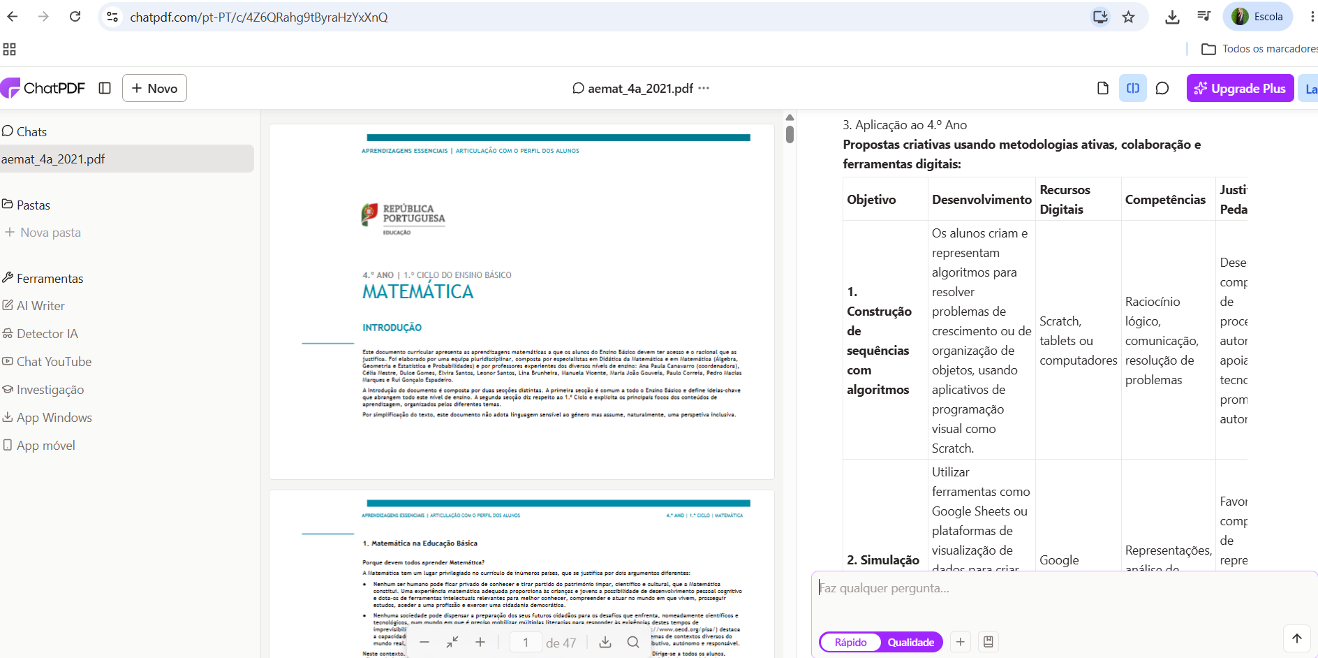The width and height of the screenshot is (1318, 658).
Task: Click the PDF viewer scrollbar thumb
Action: [x=790, y=134]
